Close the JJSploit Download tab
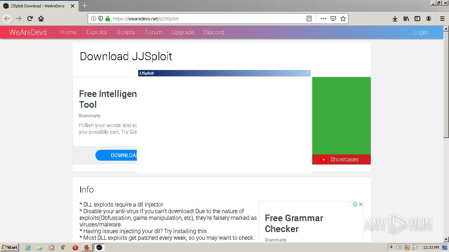The height and width of the screenshot is (252, 449). pos(73,6)
